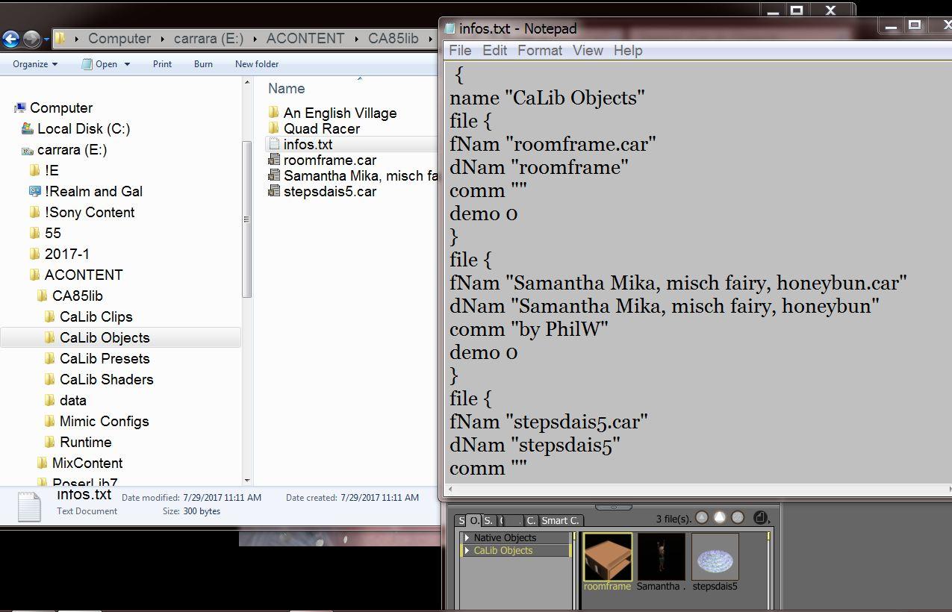Screen dimensions: 952x612
Task: Expand the arrow after carrara (E:) in address bar
Action: pos(255,38)
